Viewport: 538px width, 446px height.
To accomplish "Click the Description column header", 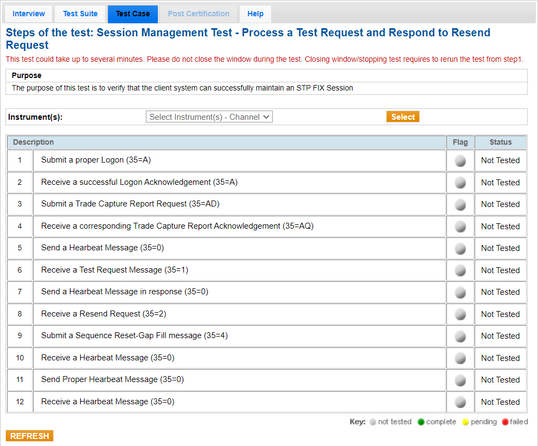I will tap(33, 142).
